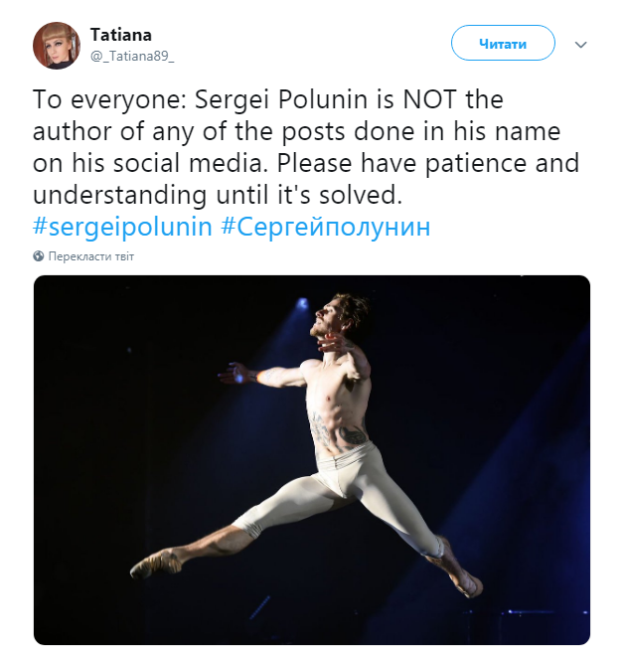Open the @_Tatiana89_ handle link
The image size is (624, 652).
coord(131,54)
